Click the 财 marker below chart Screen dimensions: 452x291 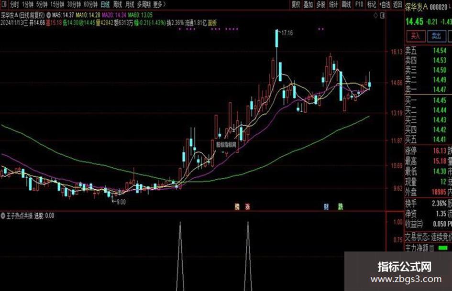coord(326,206)
